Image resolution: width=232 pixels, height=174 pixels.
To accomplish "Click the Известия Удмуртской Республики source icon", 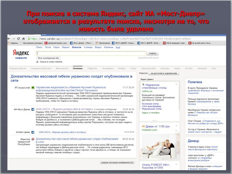I will [x=33, y=139].
